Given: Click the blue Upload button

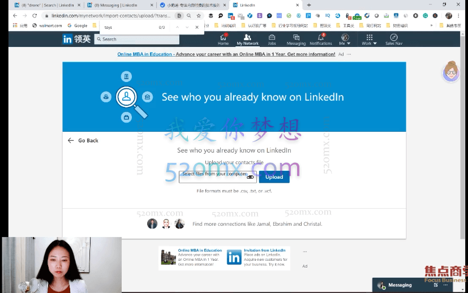Looking at the screenshot, I should pyautogui.click(x=274, y=177).
